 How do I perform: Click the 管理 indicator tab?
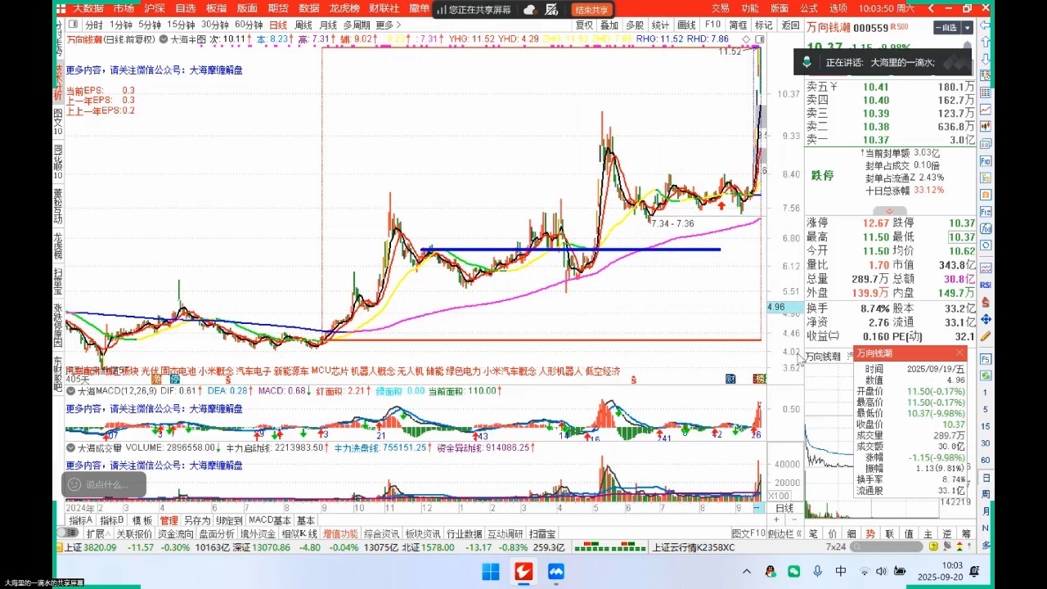click(x=169, y=520)
